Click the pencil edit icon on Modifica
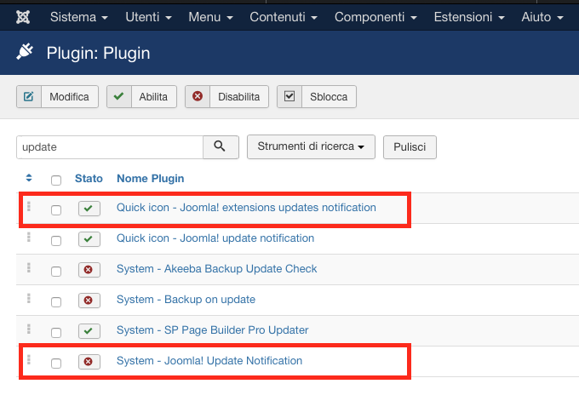The width and height of the screenshot is (579, 401). coord(29,97)
